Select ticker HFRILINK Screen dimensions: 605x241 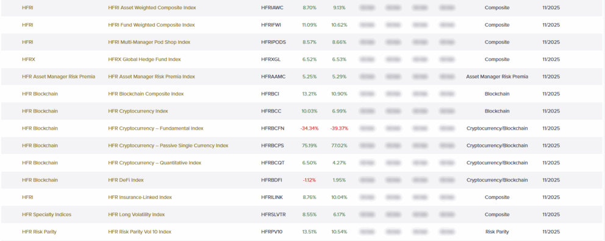pos(272,197)
